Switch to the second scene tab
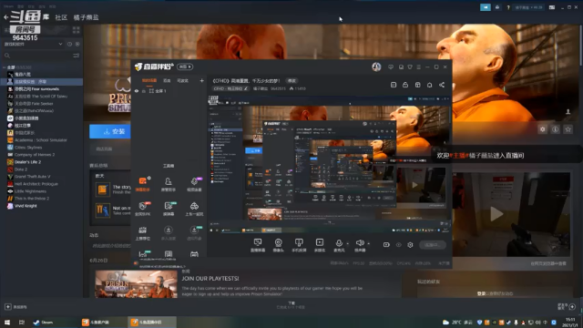 tap(167, 81)
